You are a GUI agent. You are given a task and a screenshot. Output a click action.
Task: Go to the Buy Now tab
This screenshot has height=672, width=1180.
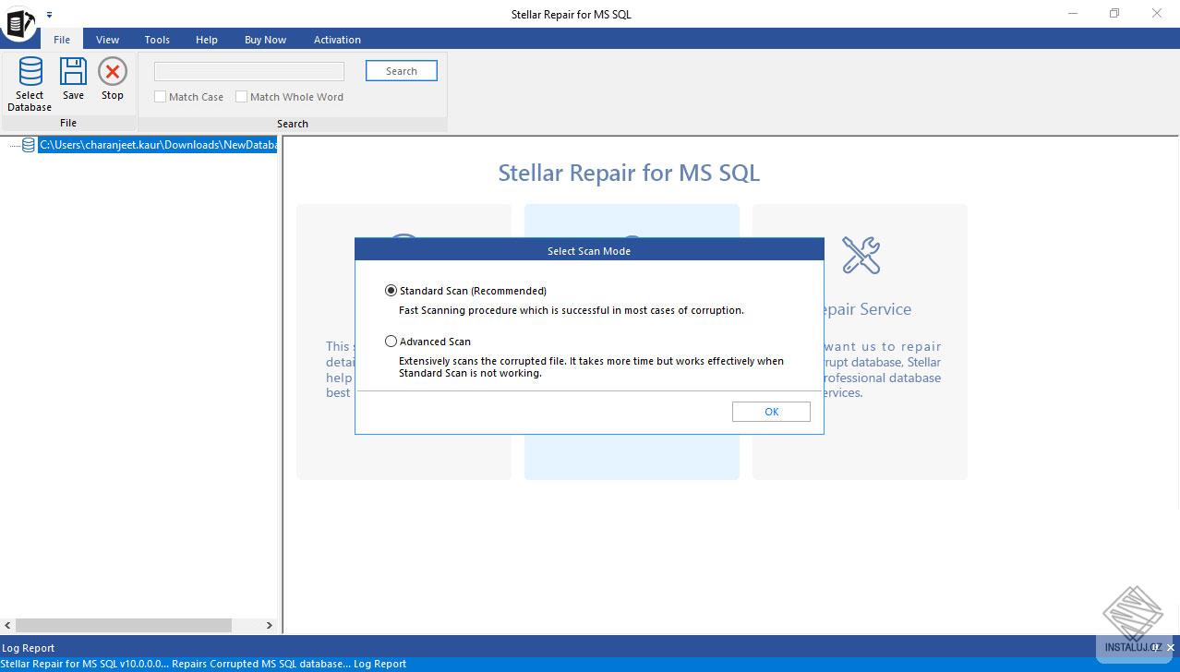coord(265,40)
